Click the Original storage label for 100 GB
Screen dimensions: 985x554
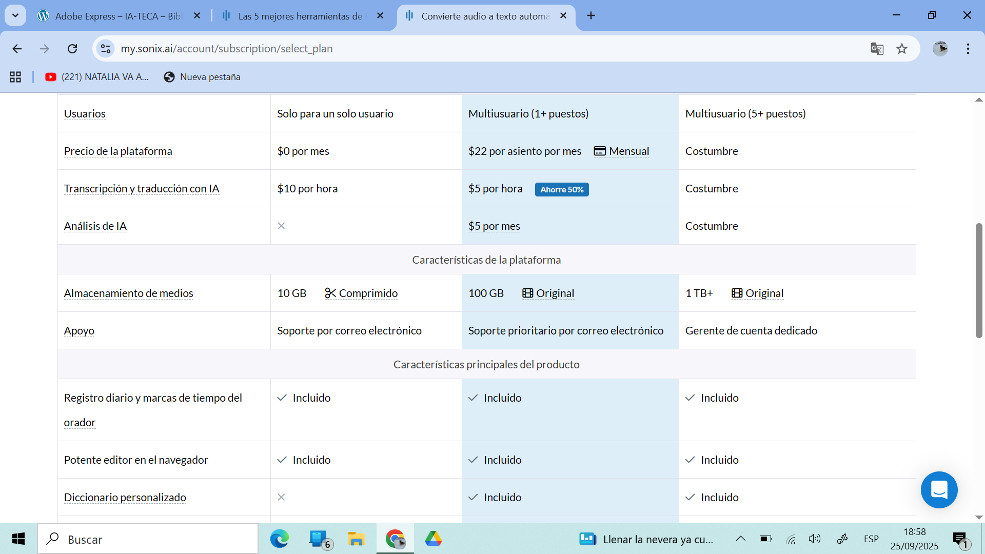pyautogui.click(x=548, y=293)
